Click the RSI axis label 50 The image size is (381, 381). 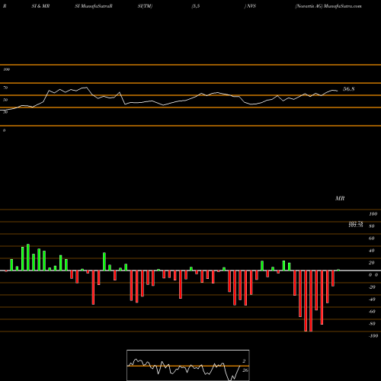click(5, 100)
